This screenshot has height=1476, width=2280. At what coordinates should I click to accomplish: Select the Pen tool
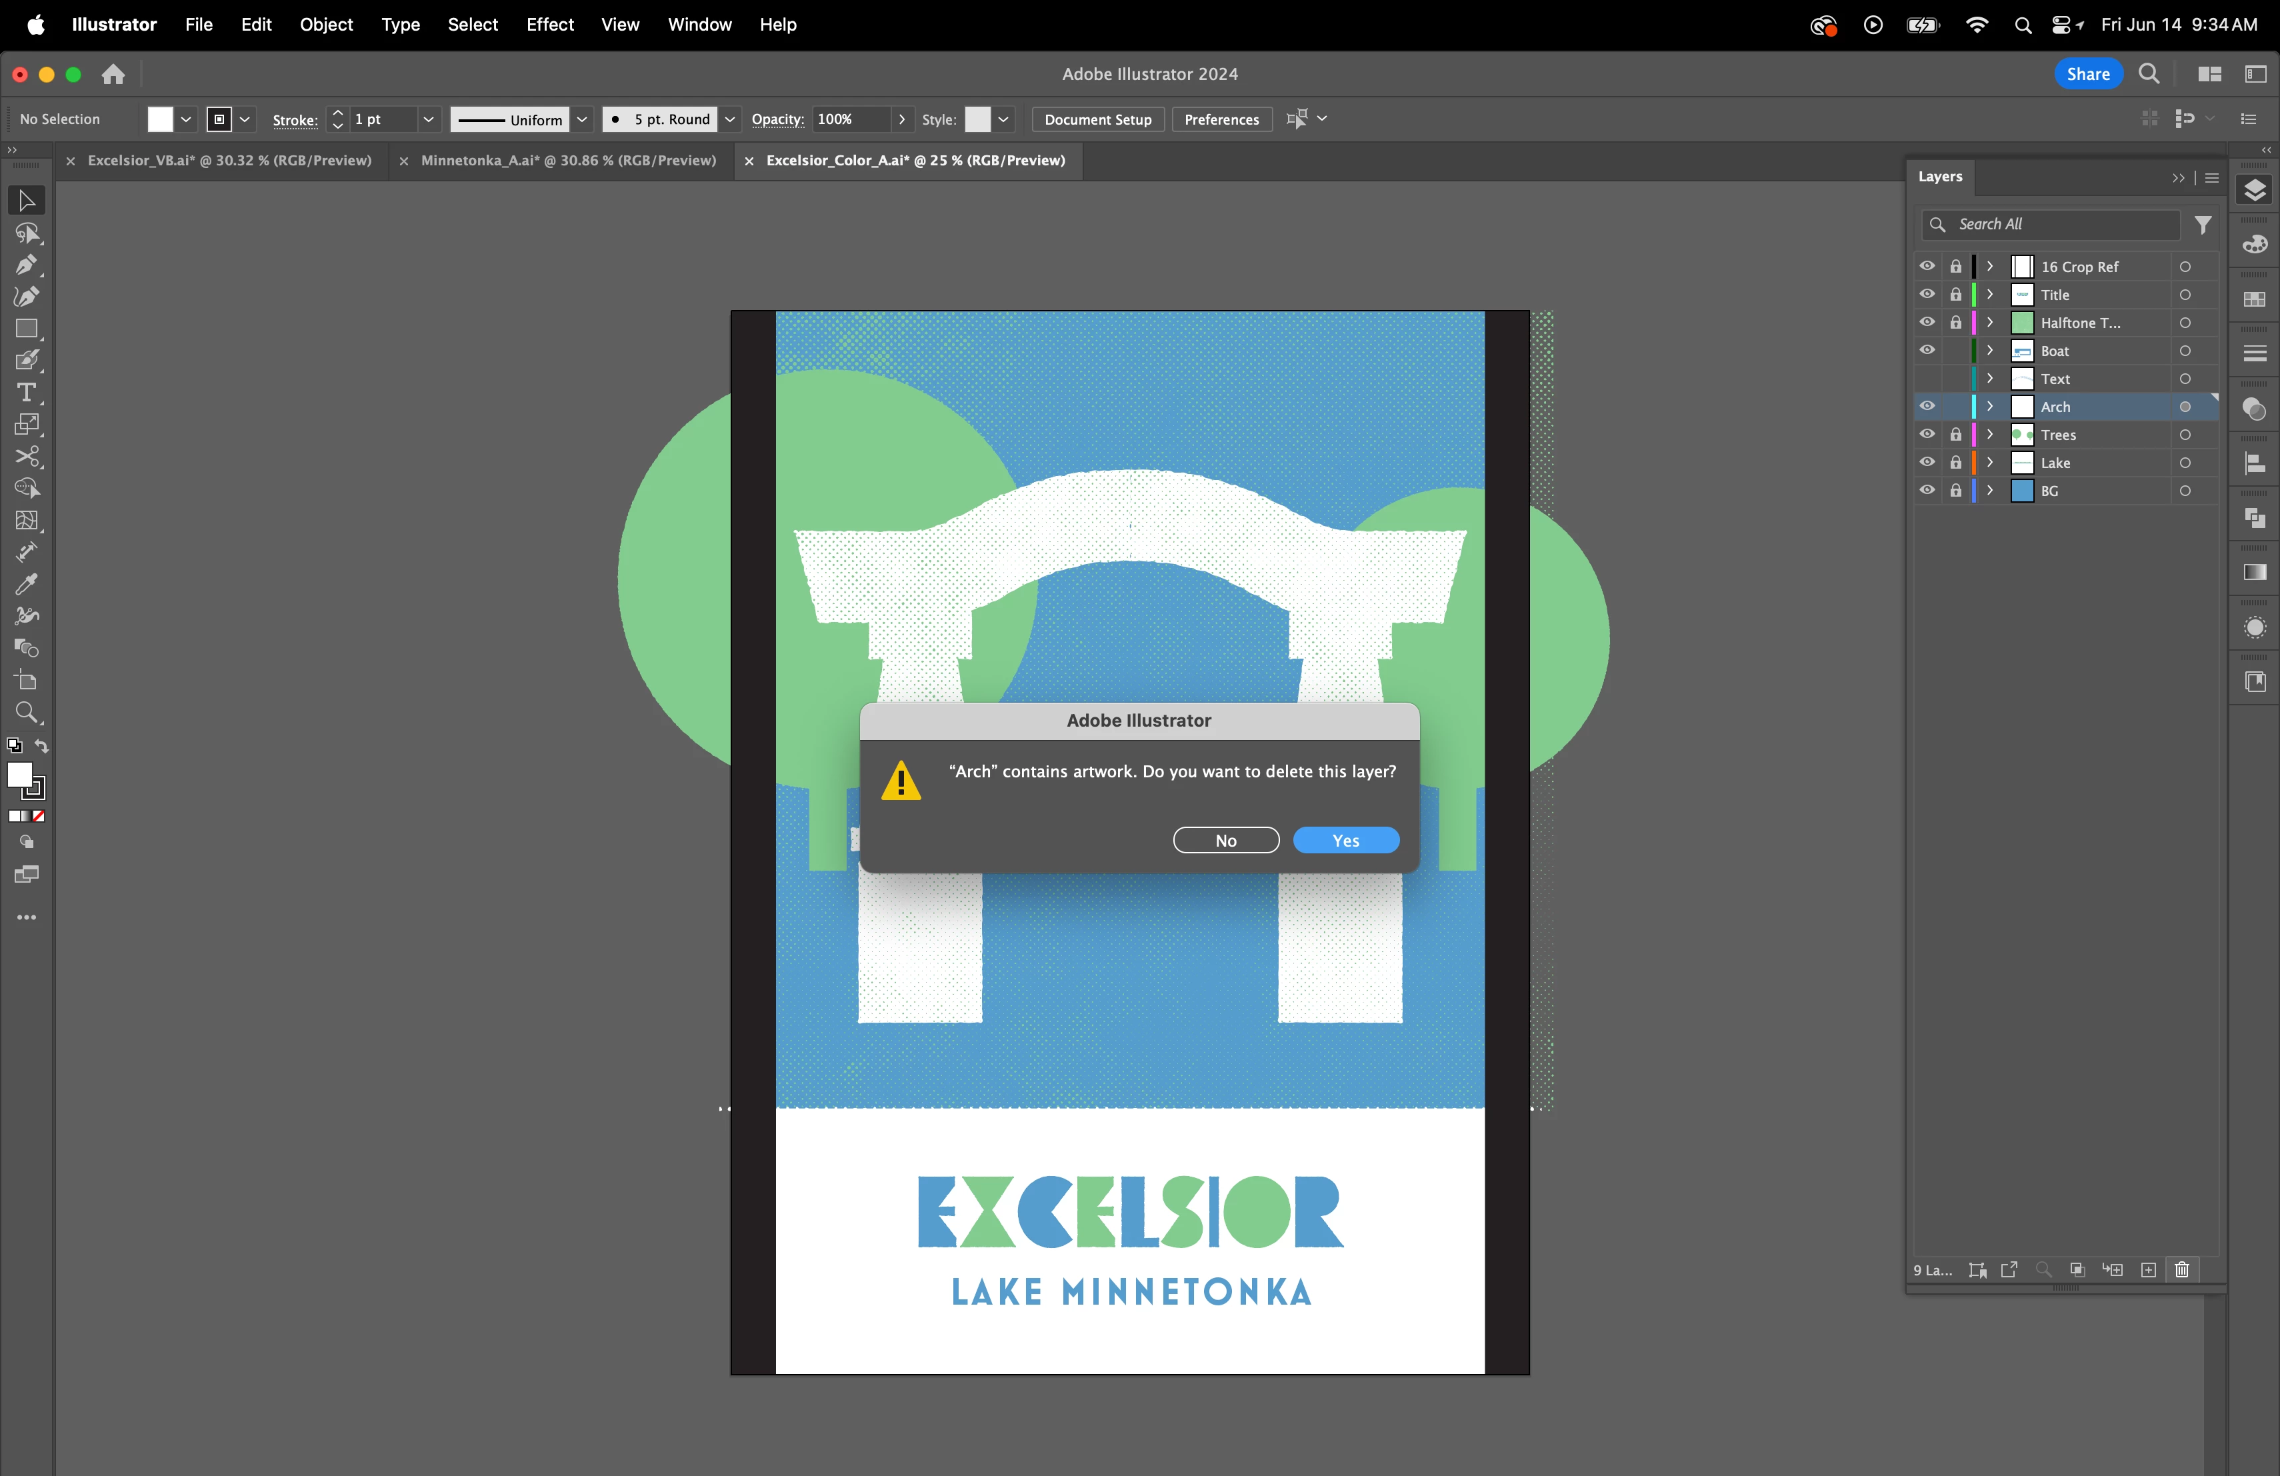(26, 265)
